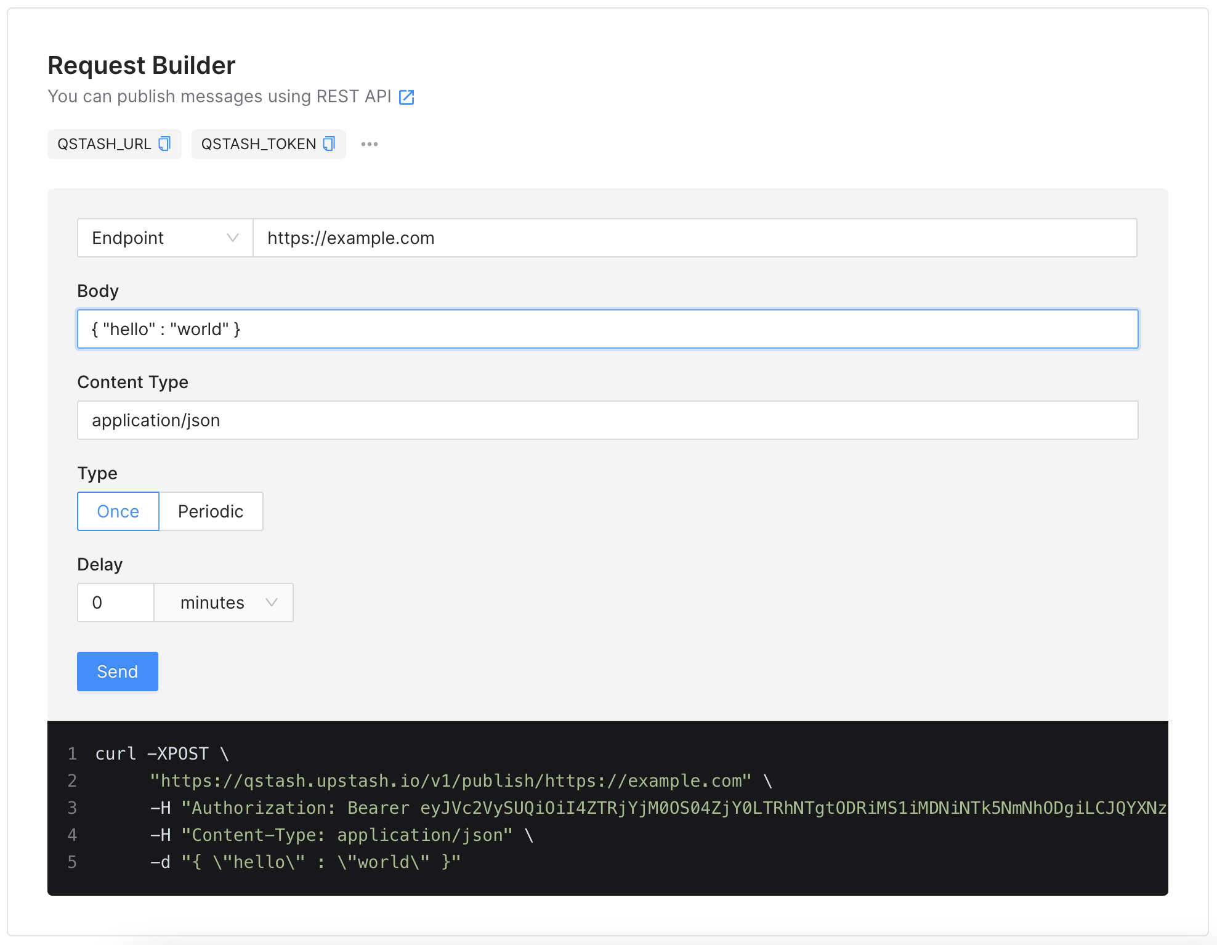Copy the QSTASH_TOKEN value

click(x=330, y=144)
